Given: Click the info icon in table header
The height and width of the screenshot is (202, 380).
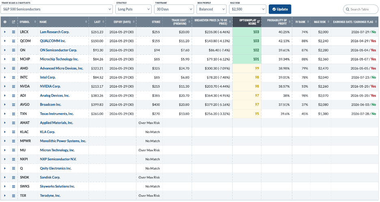Looking at the screenshot, I should 5,22.
